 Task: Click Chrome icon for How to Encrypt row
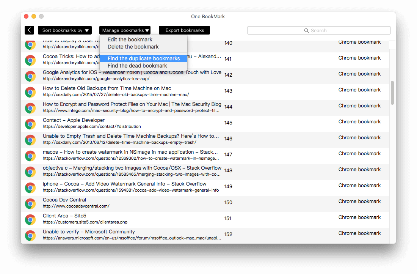pyautogui.click(x=30, y=108)
